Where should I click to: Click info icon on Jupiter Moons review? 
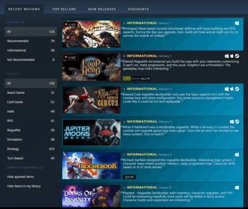(124, 122)
